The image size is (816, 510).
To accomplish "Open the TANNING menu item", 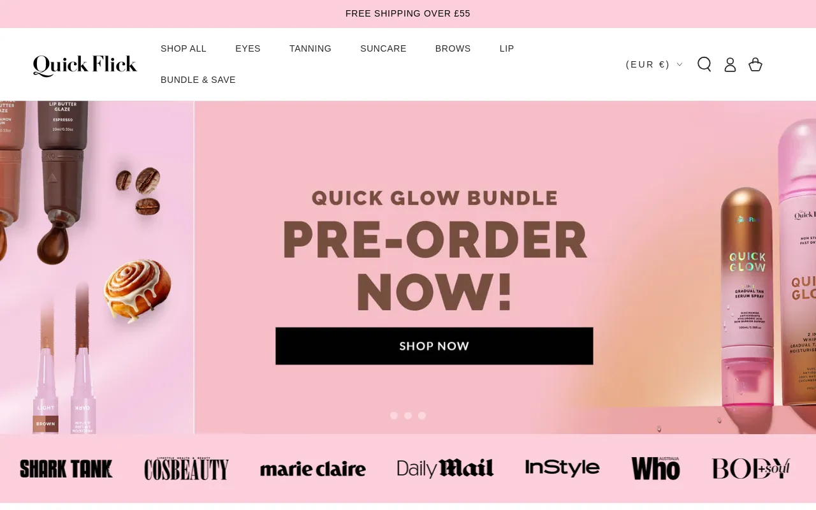I will pyautogui.click(x=310, y=48).
